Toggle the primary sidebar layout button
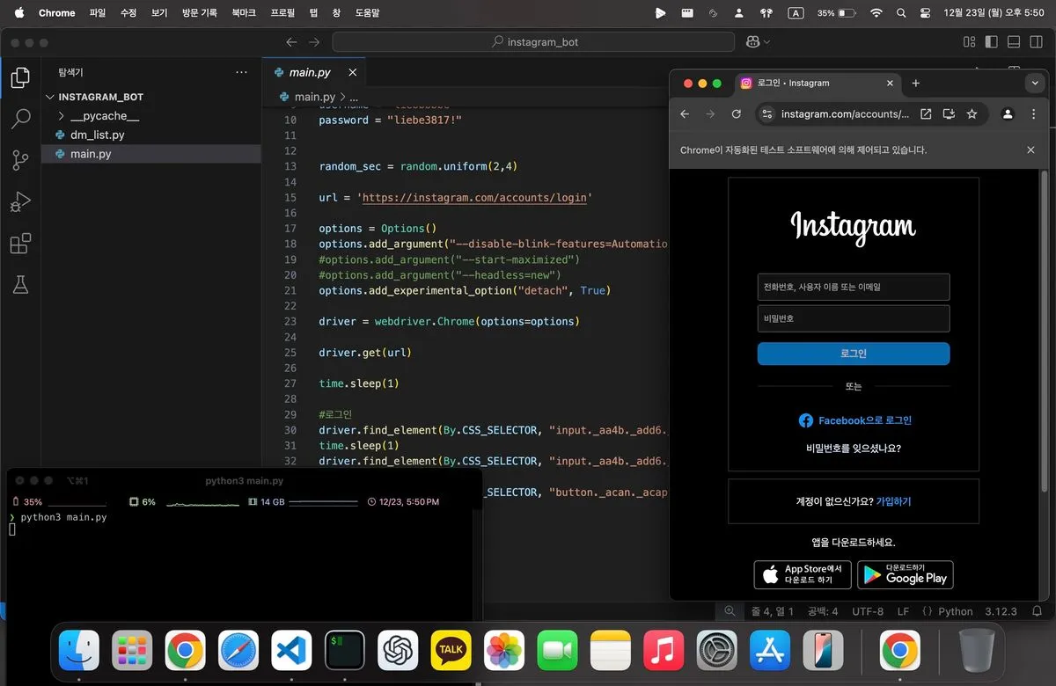This screenshot has width=1056, height=686. [992, 41]
